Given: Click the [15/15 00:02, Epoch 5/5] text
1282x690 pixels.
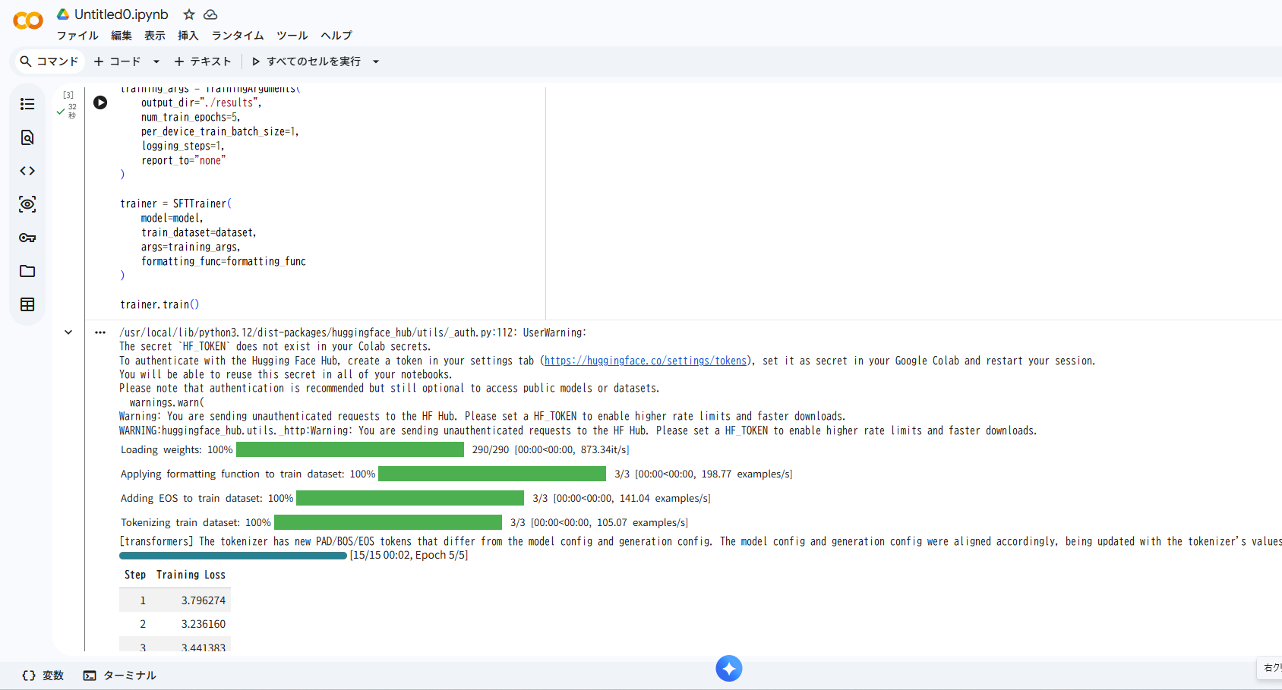Looking at the screenshot, I should click(x=409, y=556).
